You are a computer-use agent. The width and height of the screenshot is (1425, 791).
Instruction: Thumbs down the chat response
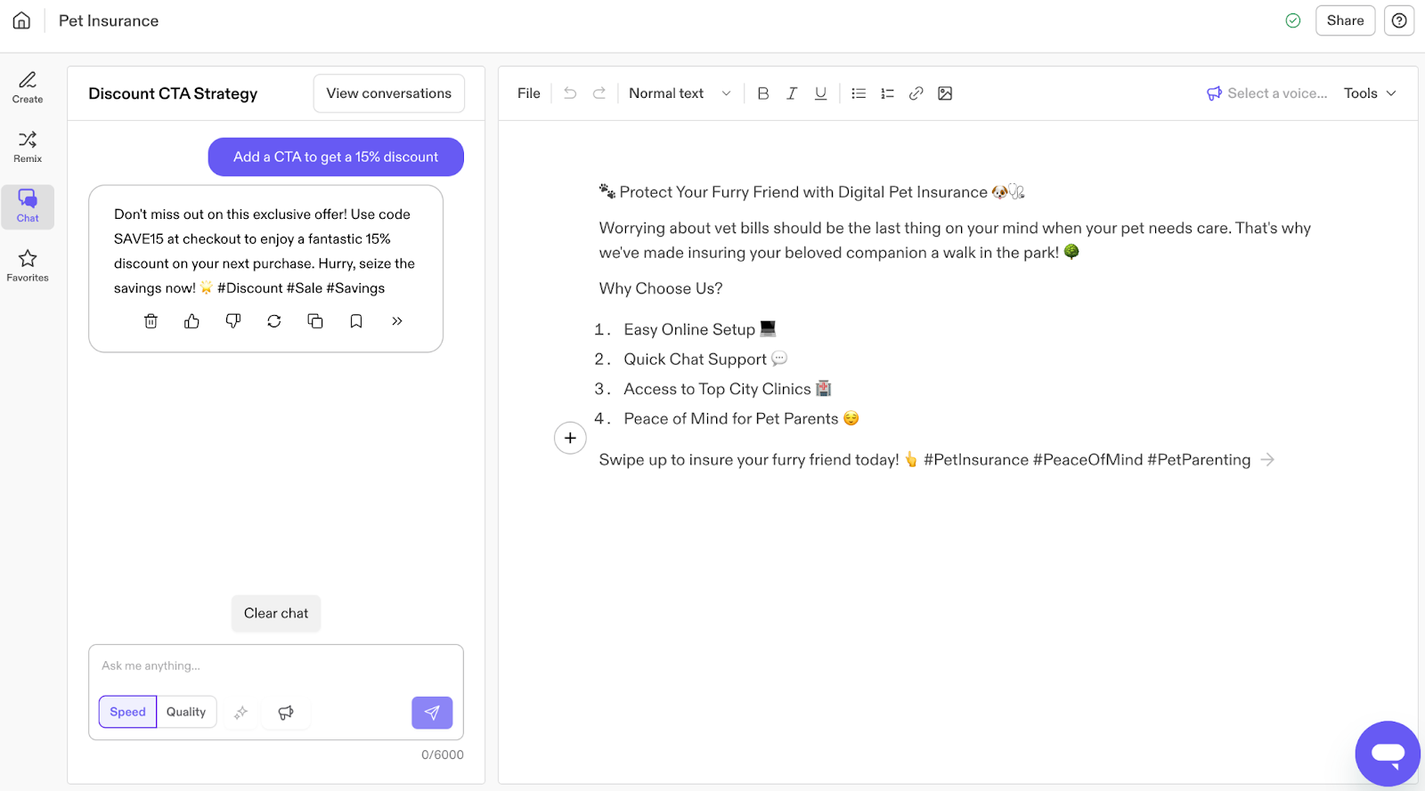click(233, 321)
